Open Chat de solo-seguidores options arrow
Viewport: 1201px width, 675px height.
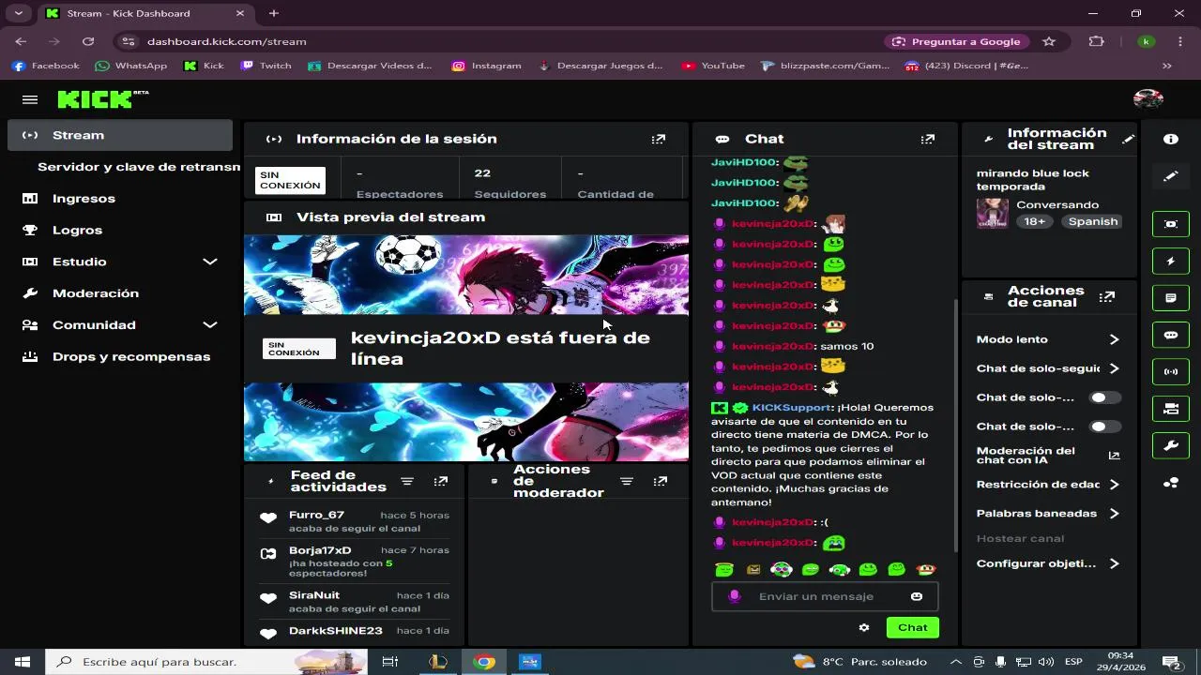pyautogui.click(x=1114, y=368)
